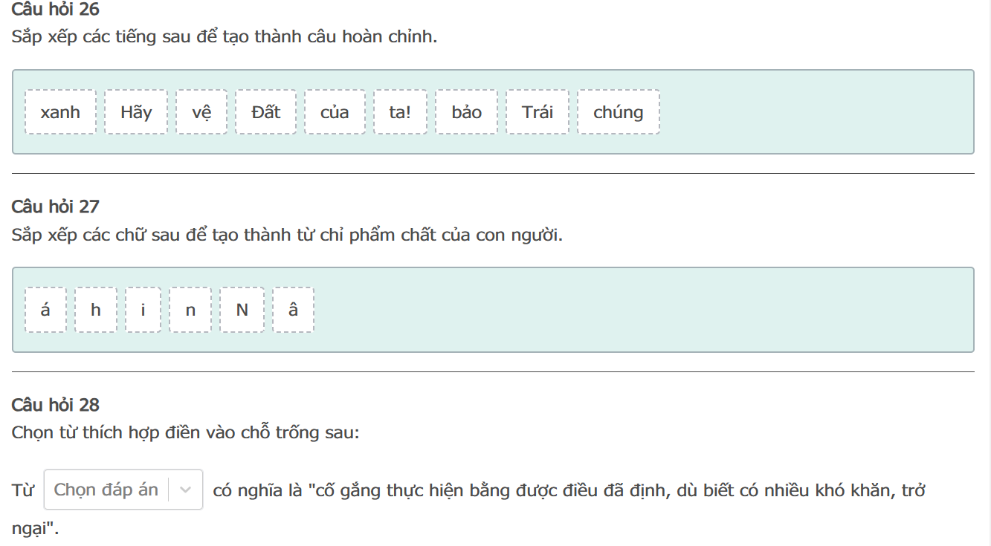The width and height of the screenshot is (991, 546).
Task: Select the "ta!" word tile
Action: (400, 112)
